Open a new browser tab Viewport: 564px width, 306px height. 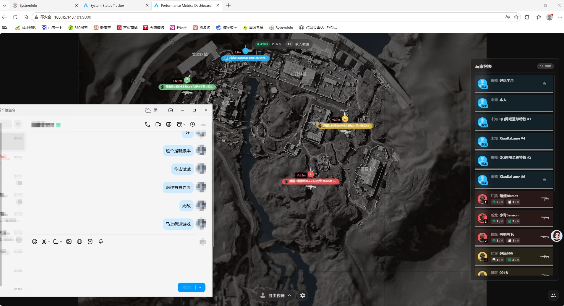(228, 5)
